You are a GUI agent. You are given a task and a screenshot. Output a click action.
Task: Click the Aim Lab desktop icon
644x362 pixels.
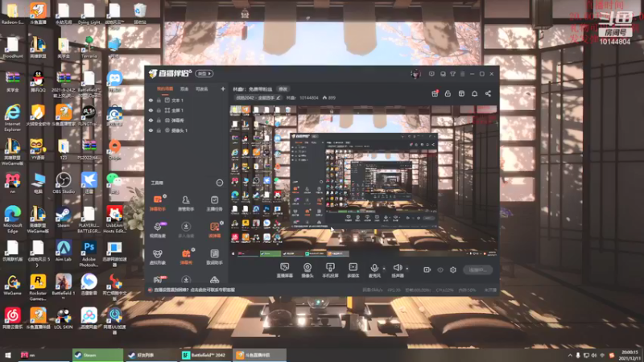point(64,251)
